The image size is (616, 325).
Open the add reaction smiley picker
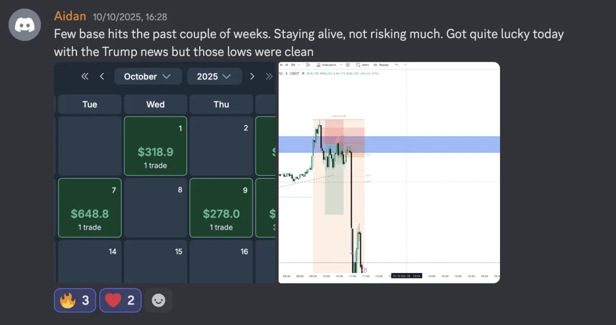pos(158,300)
